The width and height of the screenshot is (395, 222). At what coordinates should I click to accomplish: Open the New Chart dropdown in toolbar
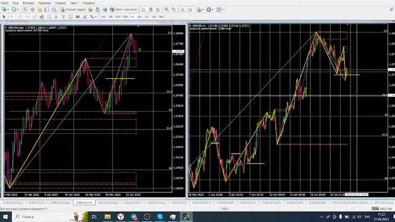pos(5,10)
